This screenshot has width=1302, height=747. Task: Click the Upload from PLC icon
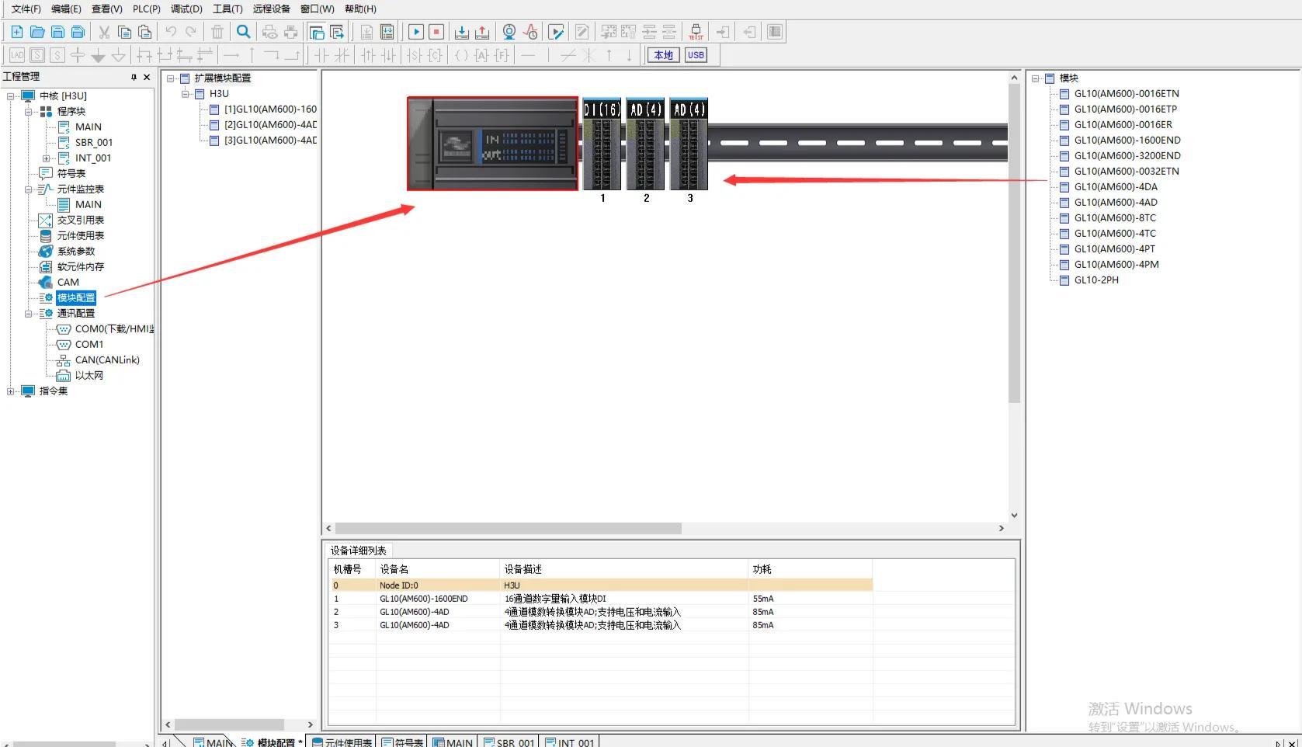482,32
